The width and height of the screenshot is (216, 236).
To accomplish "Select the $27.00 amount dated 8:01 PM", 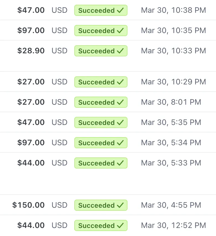I will (x=31, y=102).
